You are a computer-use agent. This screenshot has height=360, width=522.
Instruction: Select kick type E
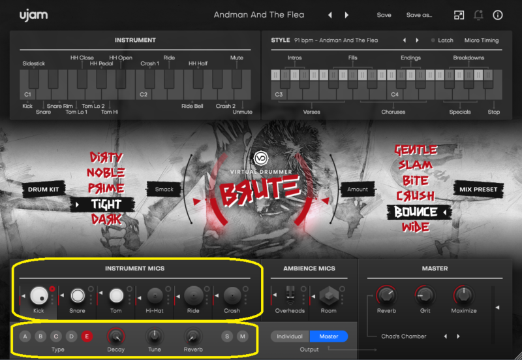[x=87, y=336]
